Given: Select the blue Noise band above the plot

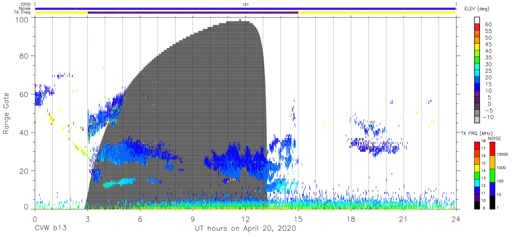Looking at the screenshot, I should (245, 8).
